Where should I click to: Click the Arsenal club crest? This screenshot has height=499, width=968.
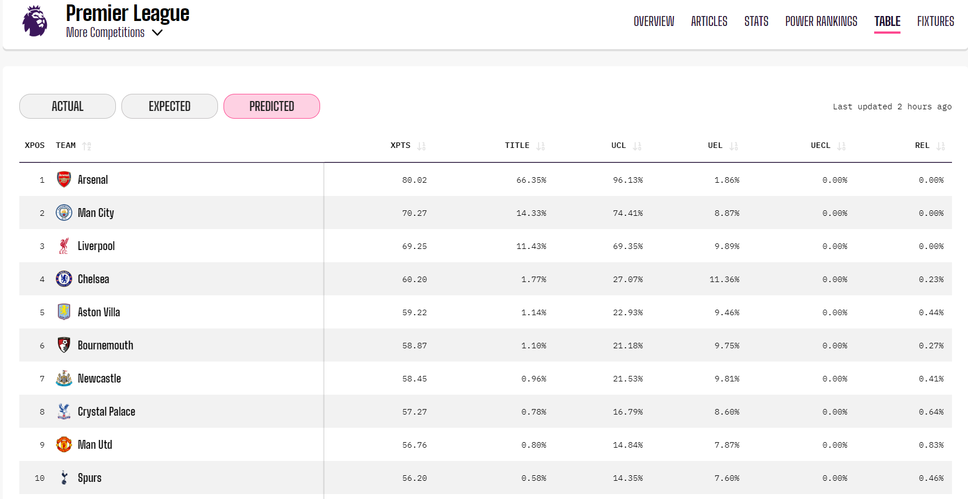tap(64, 179)
